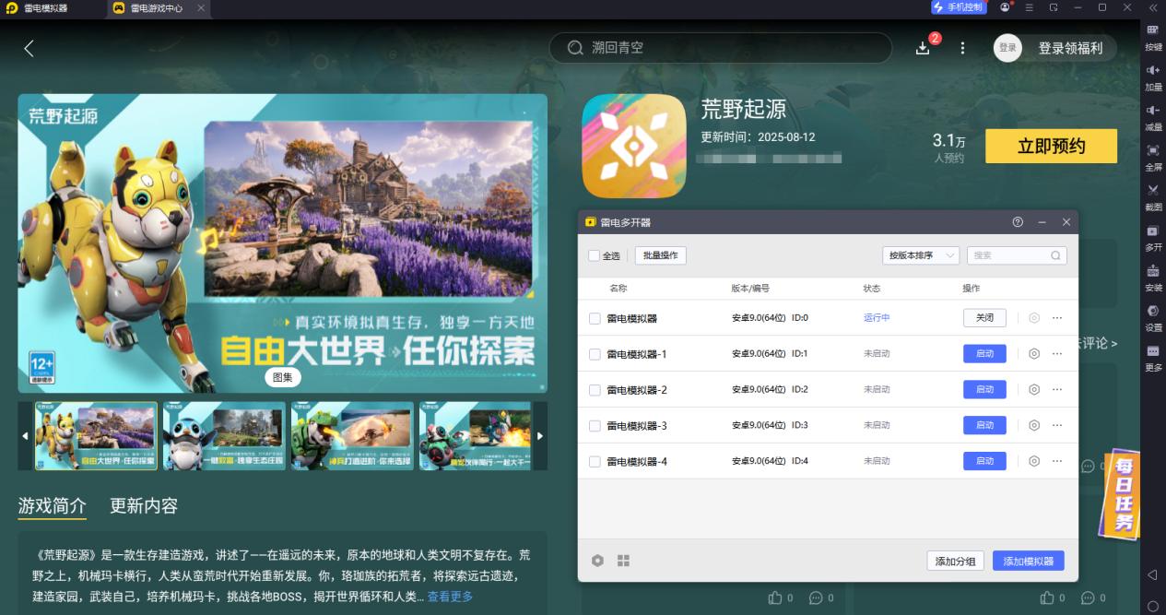Select the 更新内容 tab
The width and height of the screenshot is (1166, 615).
click(x=144, y=505)
